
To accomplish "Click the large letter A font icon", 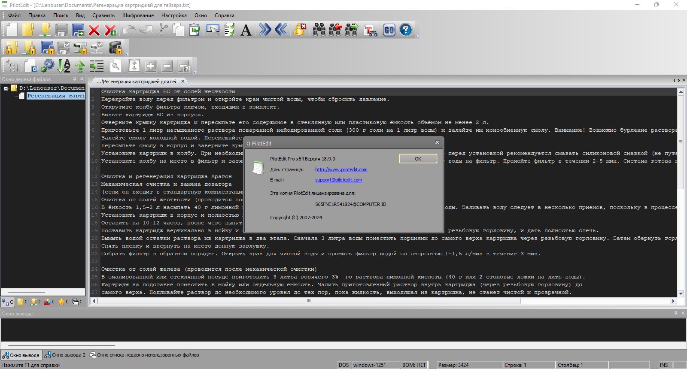I will coord(246,30).
